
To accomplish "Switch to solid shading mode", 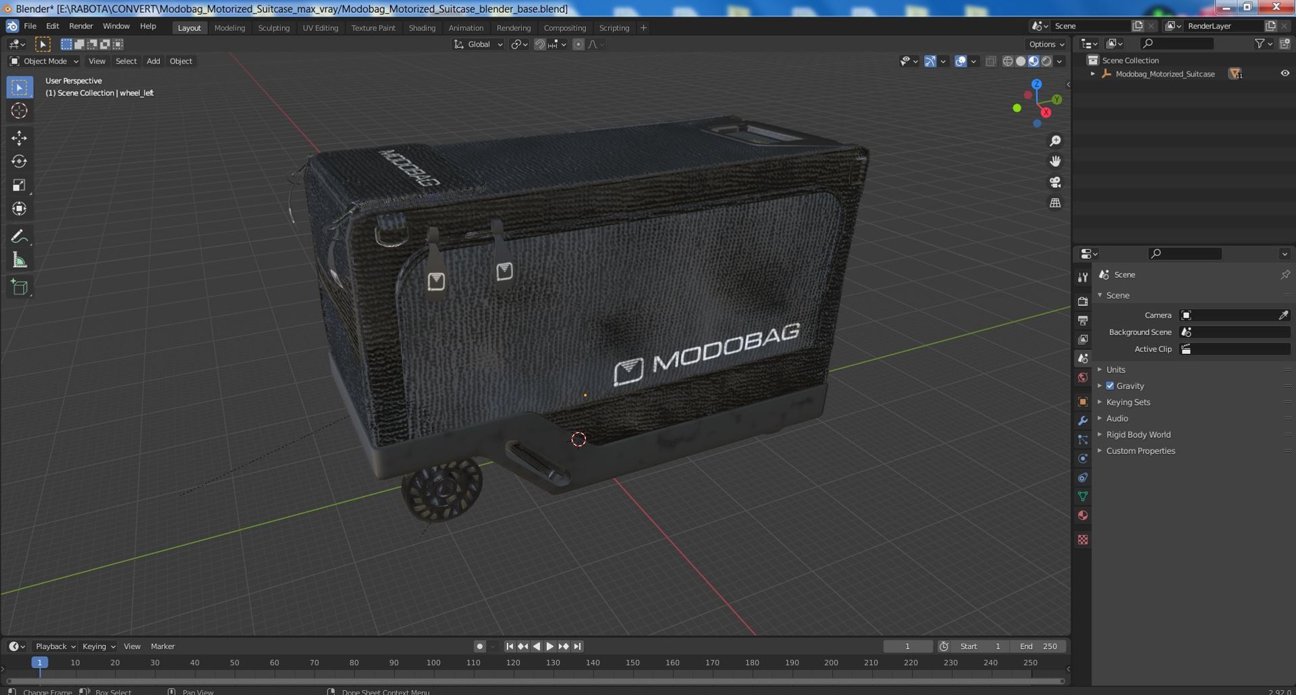I will (x=1021, y=61).
